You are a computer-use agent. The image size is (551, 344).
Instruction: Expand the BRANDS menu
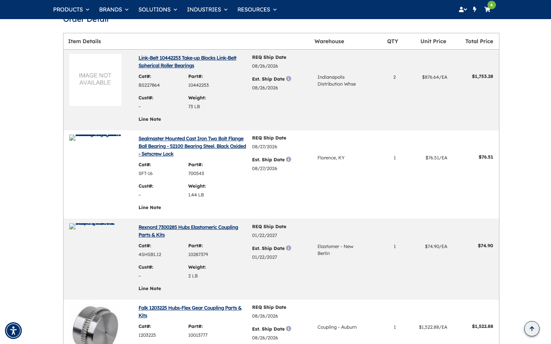pos(114,10)
